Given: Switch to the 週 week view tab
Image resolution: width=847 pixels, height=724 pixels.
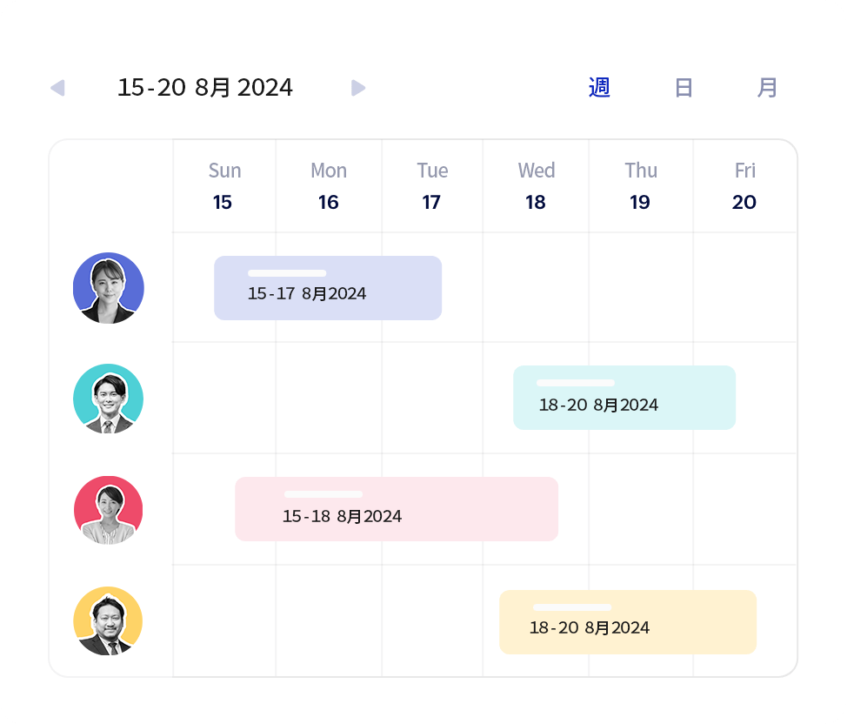Looking at the screenshot, I should tap(599, 88).
